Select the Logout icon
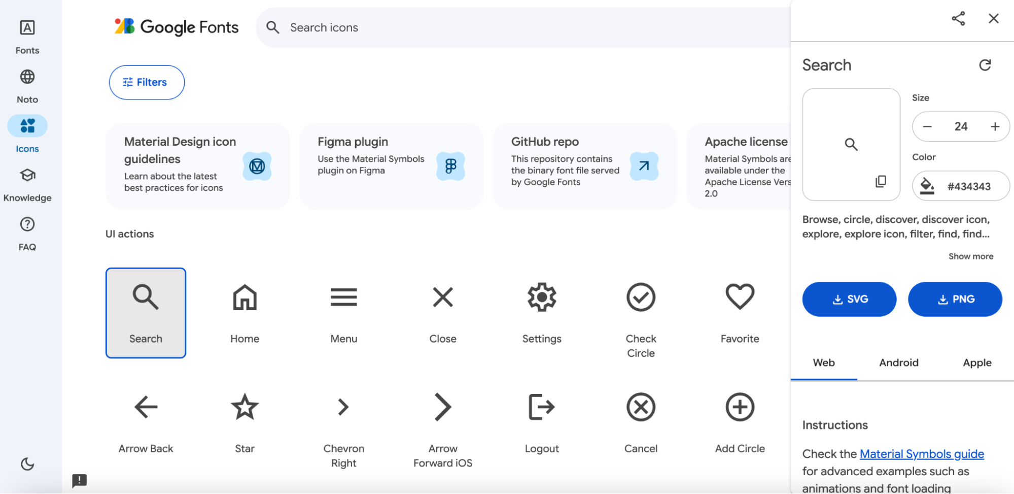 pos(541,407)
